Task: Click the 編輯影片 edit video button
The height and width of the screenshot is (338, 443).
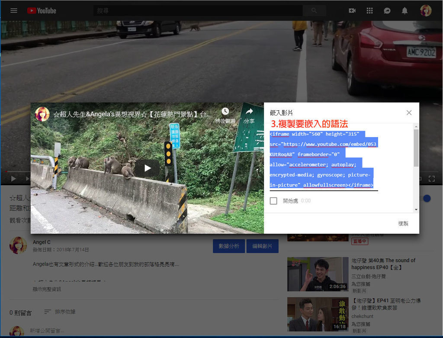Action: click(263, 246)
